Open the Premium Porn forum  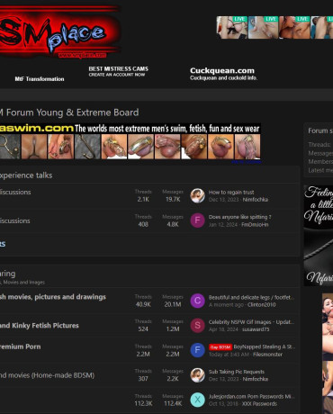[x=21, y=346]
